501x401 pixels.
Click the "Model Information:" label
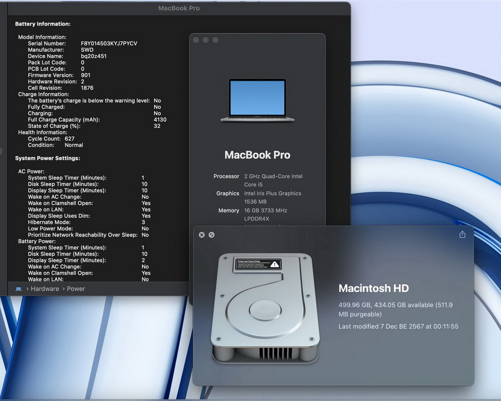click(x=42, y=37)
